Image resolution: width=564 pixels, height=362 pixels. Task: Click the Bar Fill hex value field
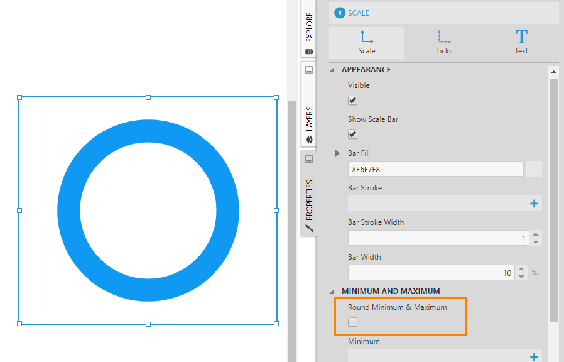coord(435,169)
